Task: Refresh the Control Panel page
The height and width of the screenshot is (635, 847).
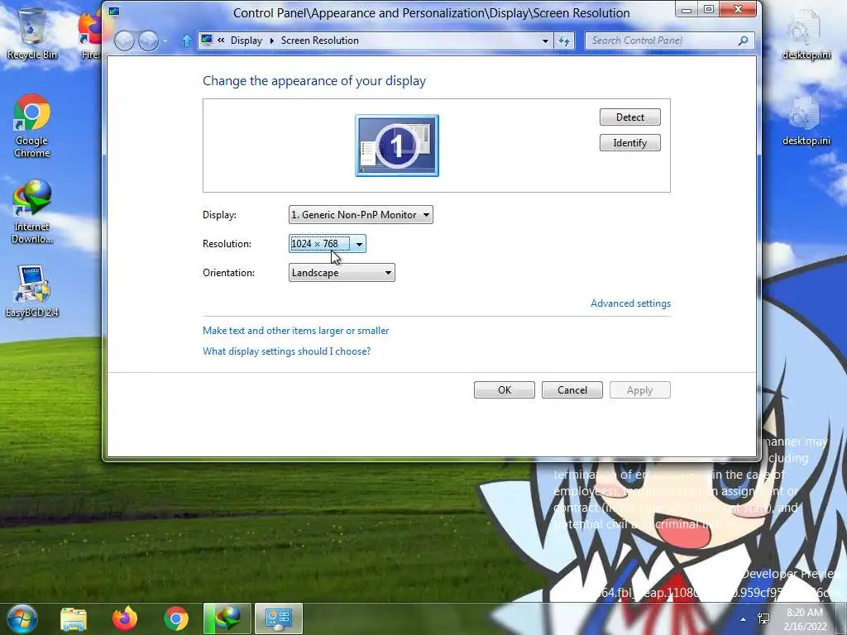Action: [564, 41]
